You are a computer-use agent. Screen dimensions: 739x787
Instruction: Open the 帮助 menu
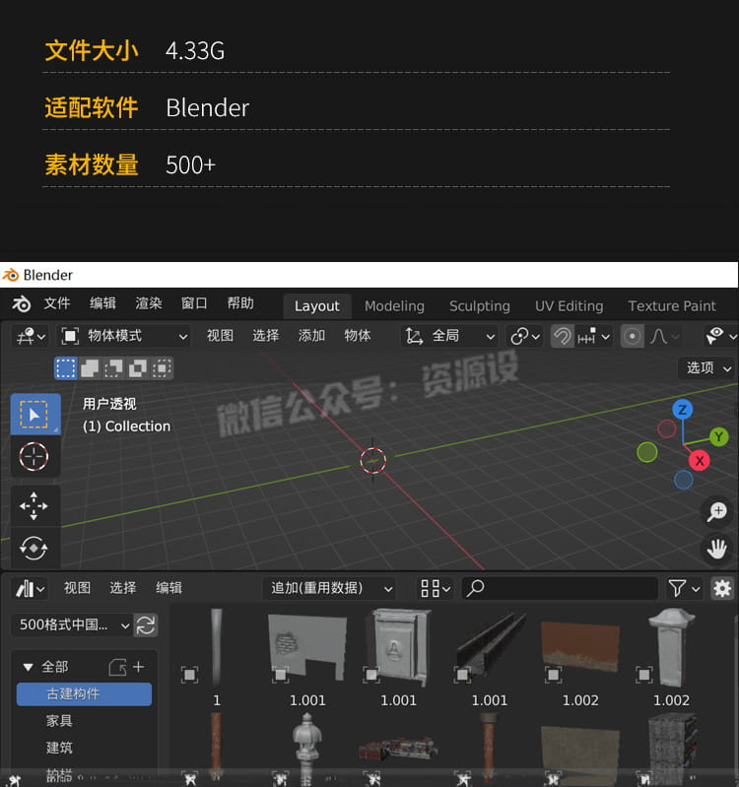240,303
